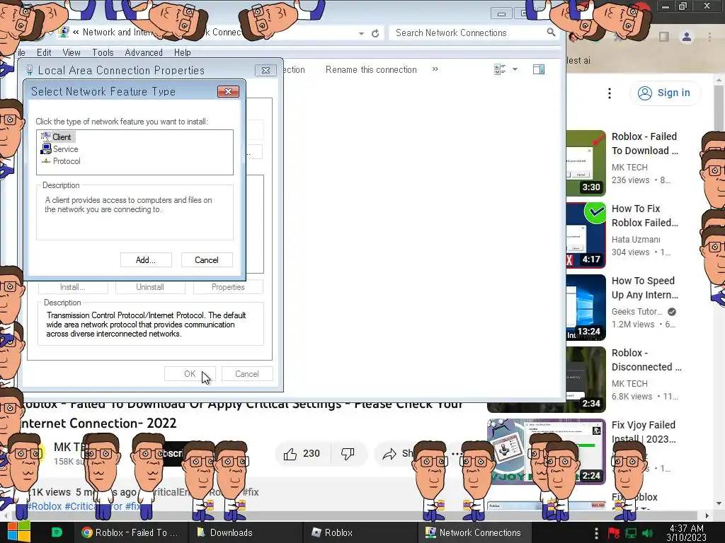725x543 pixels.
Task: Click the Sign in button on YouTube
Action: point(664,93)
